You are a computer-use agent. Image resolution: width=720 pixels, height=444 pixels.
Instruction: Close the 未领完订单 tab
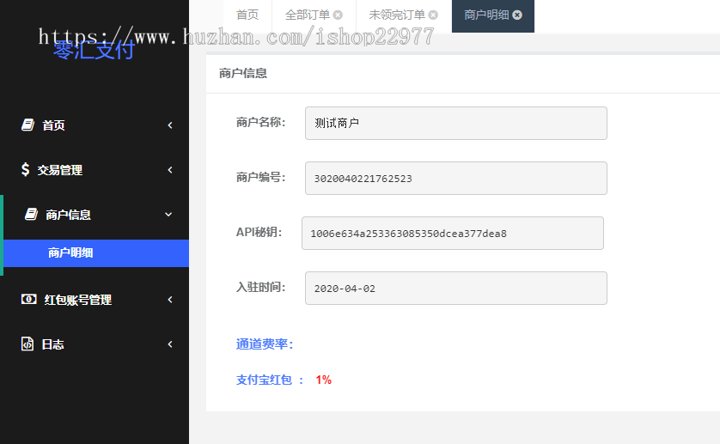(x=433, y=15)
